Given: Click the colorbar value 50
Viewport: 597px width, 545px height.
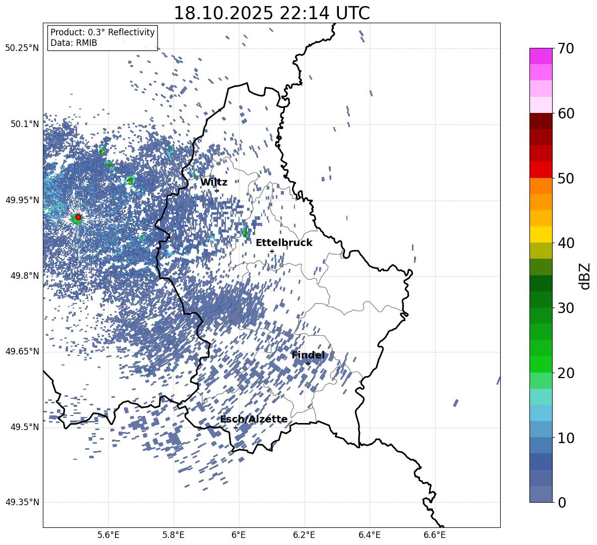Looking at the screenshot, I should coord(566,178).
